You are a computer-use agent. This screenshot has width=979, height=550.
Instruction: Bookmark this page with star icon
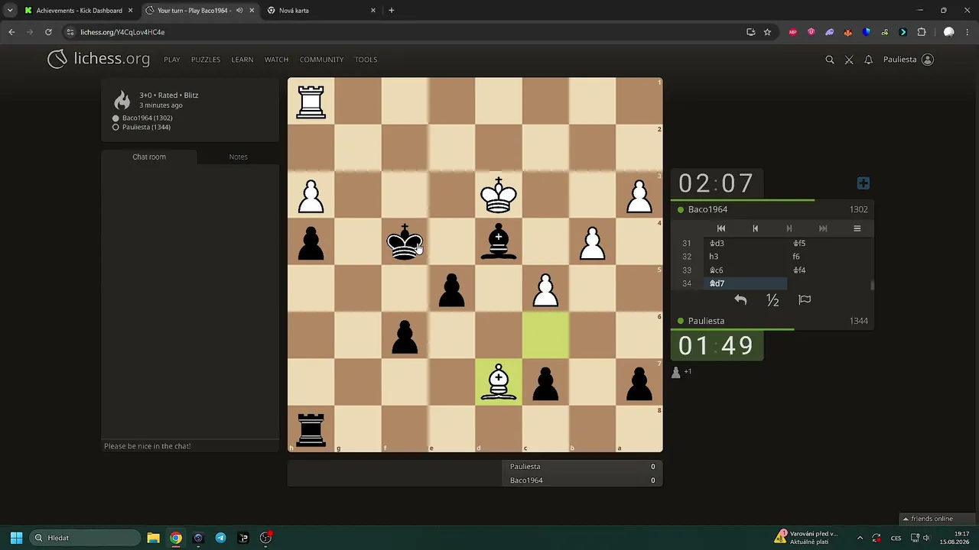767,32
